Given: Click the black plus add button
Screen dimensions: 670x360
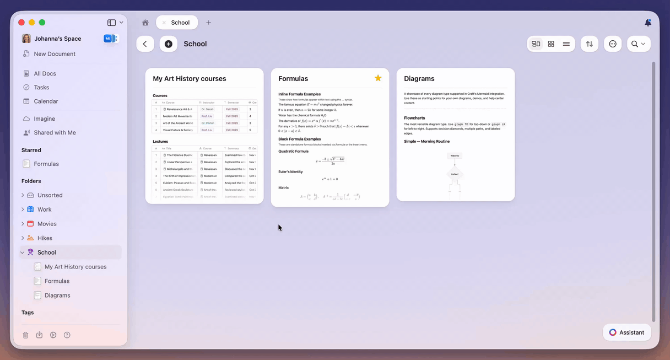Looking at the screenshot, I should (169, 44).
